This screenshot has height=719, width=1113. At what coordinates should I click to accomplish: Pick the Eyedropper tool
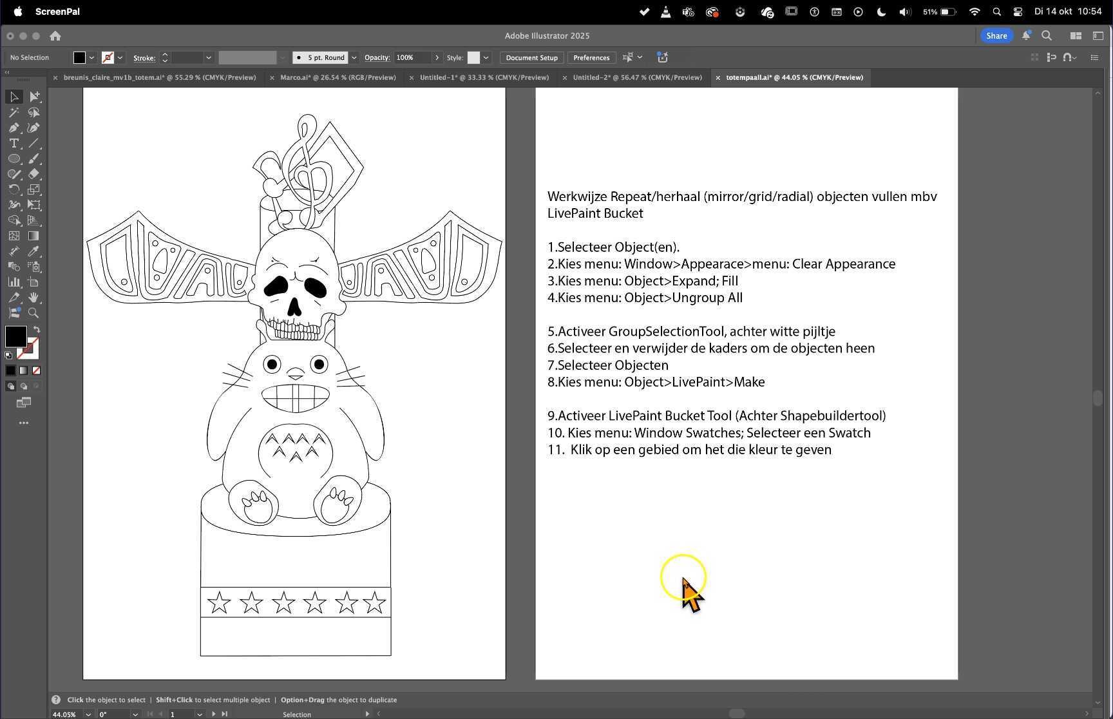point(33,251)
